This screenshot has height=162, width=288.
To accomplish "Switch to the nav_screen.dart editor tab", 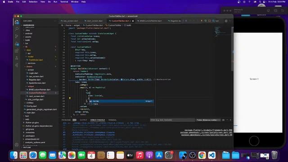I will [x=70, y=21].
